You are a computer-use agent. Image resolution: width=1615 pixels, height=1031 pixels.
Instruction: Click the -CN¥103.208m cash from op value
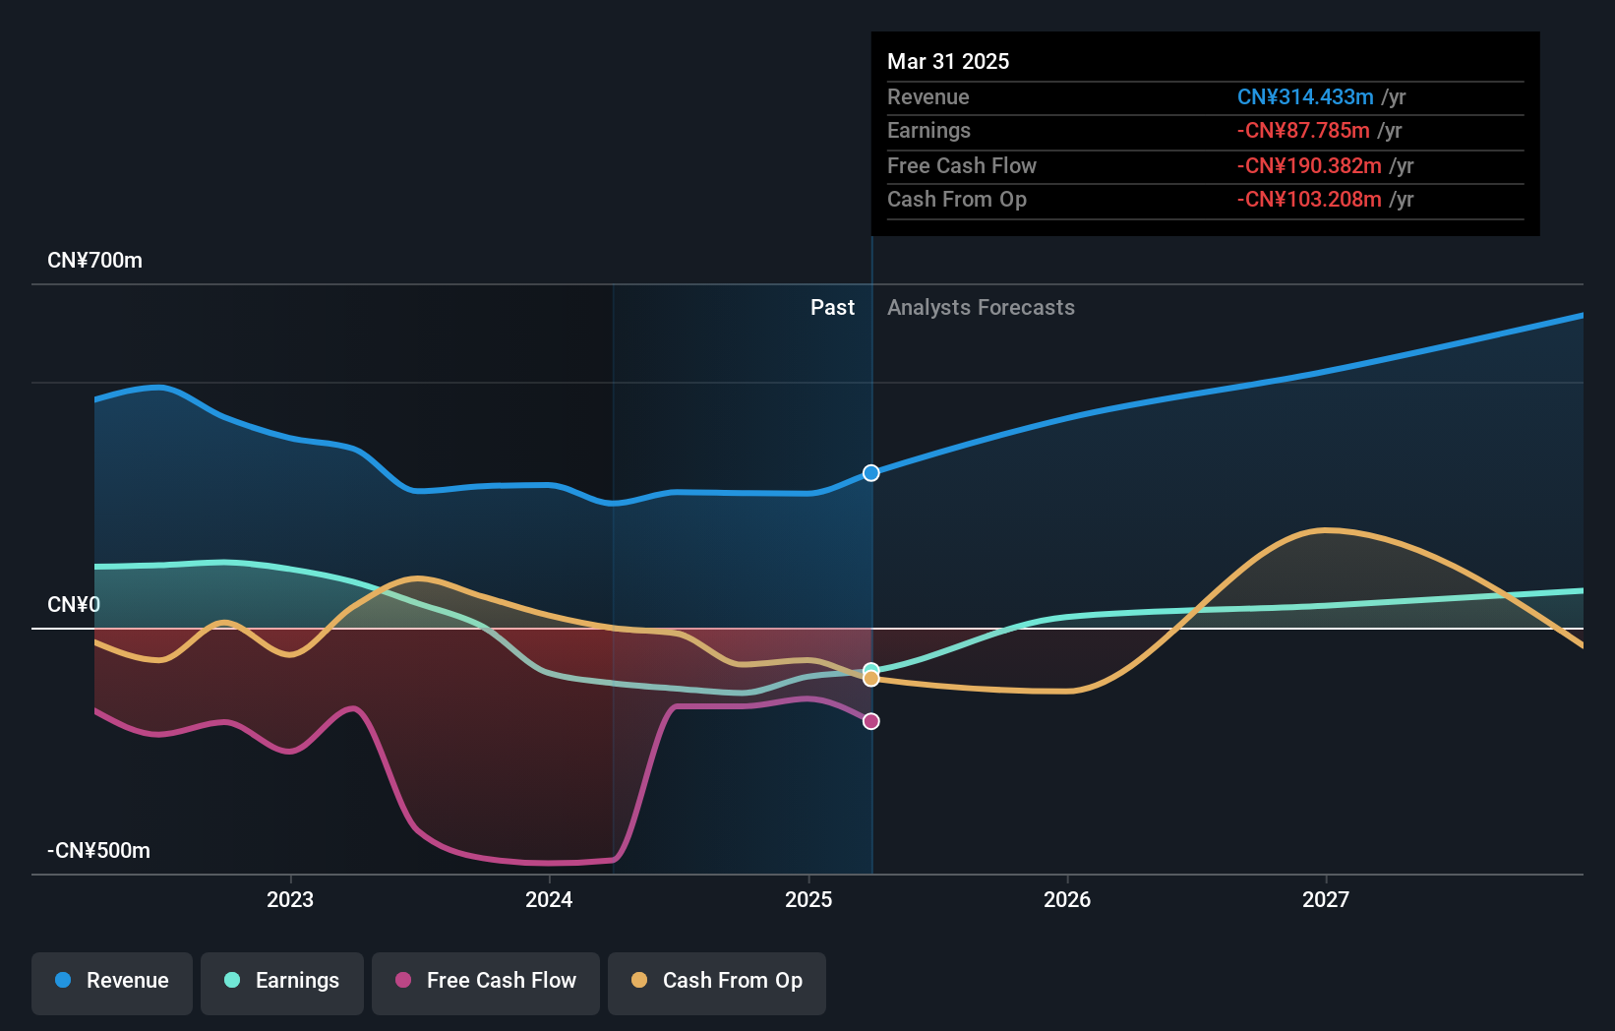coord(1309,200)
